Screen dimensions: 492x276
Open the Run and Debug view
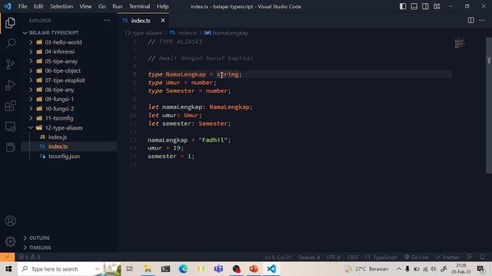[x=10, y=85]
